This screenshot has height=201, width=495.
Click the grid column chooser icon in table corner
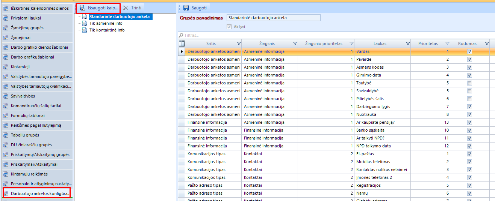(182, 43)
